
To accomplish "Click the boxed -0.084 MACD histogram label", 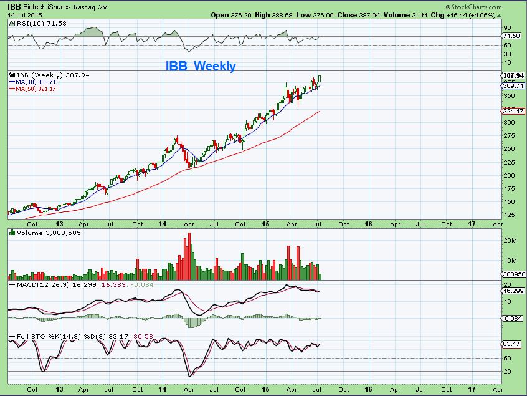I will (513, 318).
